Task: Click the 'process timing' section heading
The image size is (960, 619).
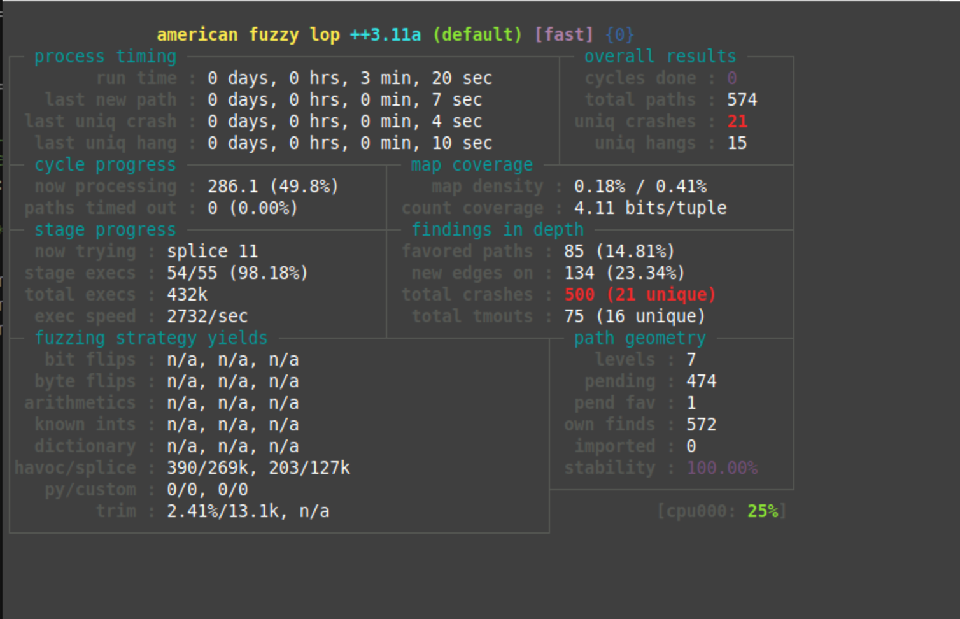Action: click(x=105, y=56)
